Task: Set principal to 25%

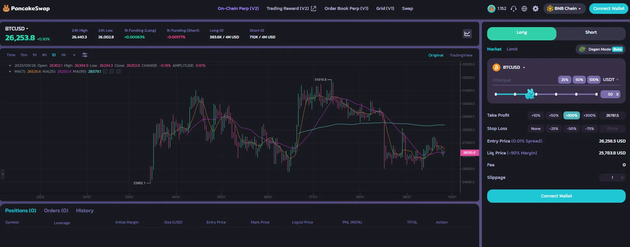Action: point(565,80)
